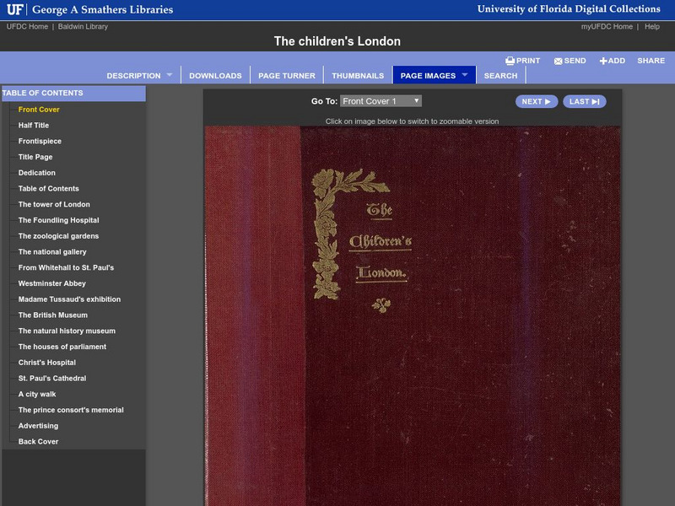675x506 pixels.
Task: Click the plus ADD icon
Action: pyautogui.click(x=603, y=61)
